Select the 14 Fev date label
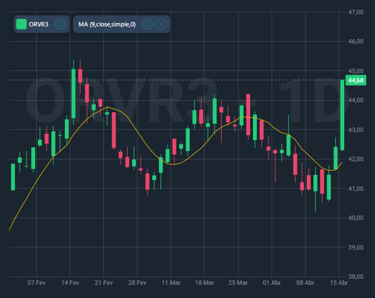 (70, 283)
